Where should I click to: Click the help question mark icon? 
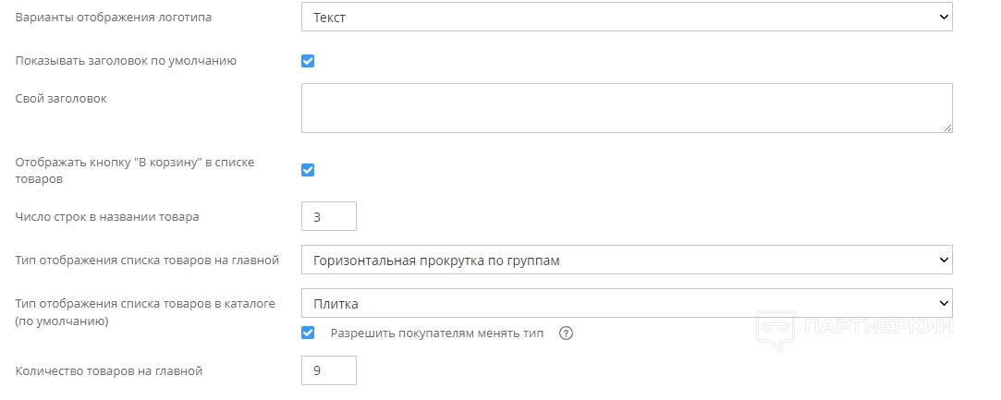pos(567,333)
